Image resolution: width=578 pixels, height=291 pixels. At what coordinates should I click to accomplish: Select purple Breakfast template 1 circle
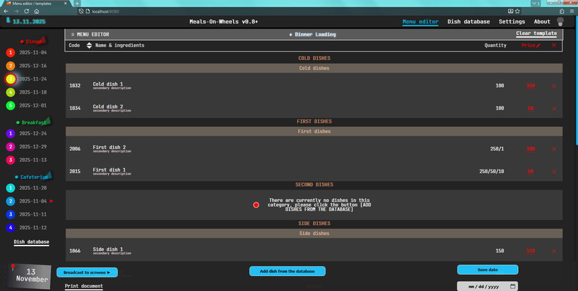[x=10, y=134]
